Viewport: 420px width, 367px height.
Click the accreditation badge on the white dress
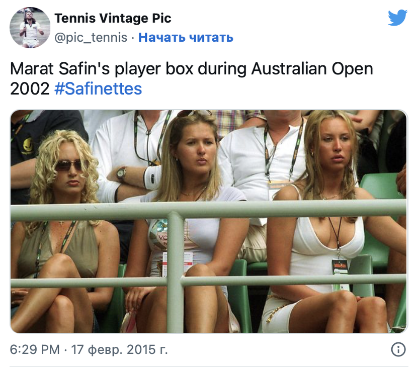[340, 266]
